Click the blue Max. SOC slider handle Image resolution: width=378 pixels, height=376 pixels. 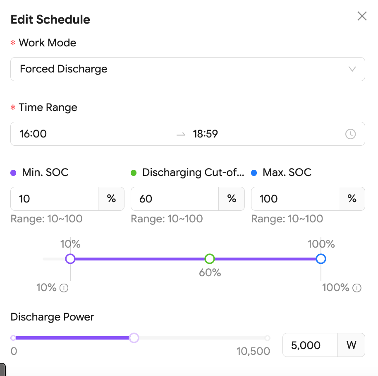click(321, 259)
